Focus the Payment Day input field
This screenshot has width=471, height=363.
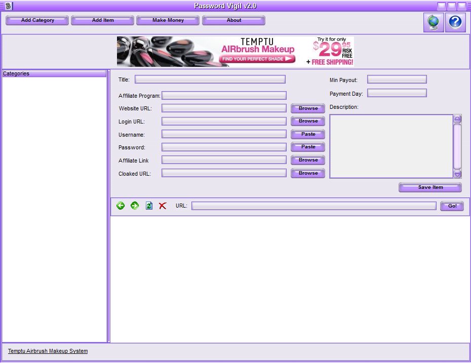[397, 93]
